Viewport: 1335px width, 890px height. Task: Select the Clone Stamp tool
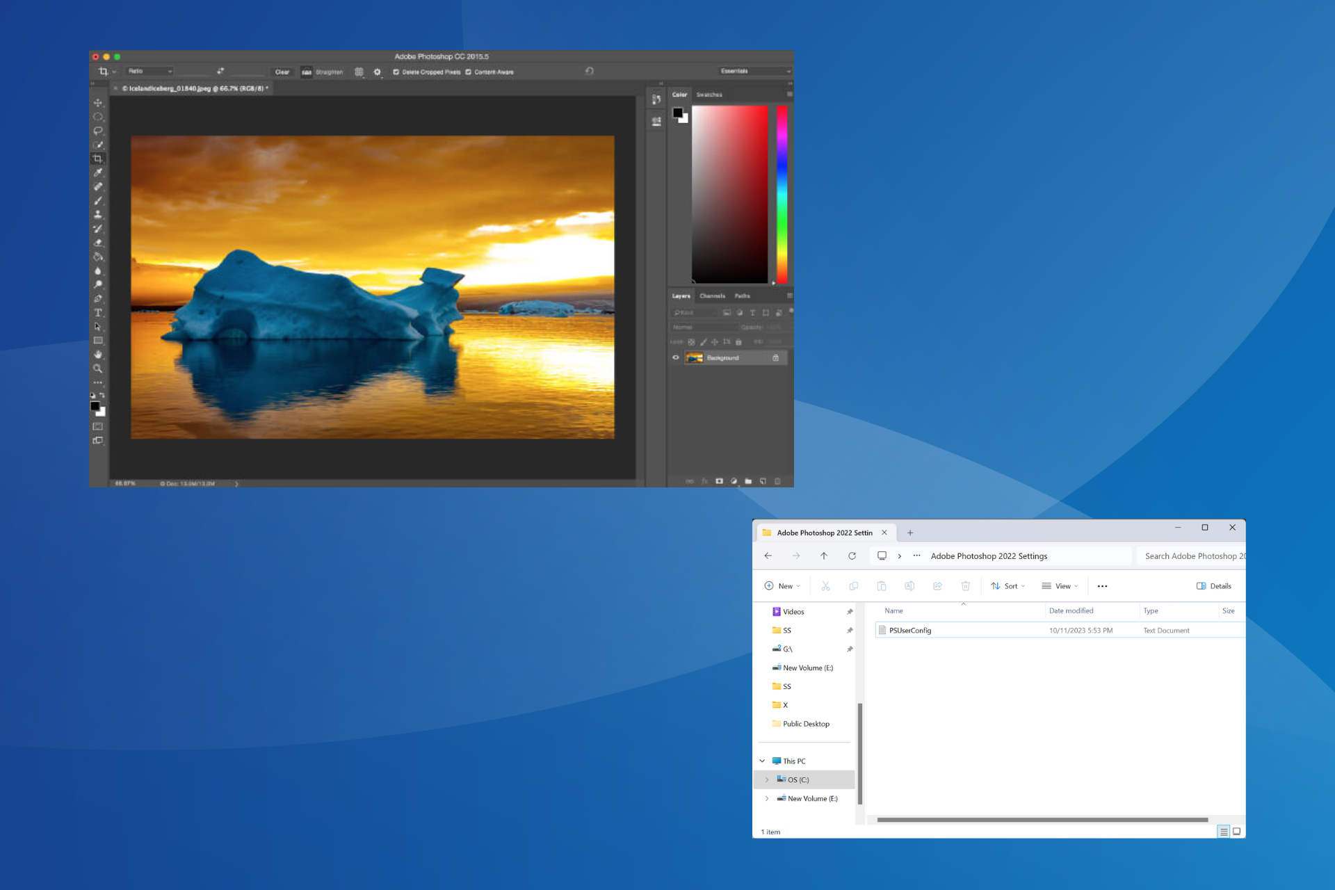pos(98,214)
